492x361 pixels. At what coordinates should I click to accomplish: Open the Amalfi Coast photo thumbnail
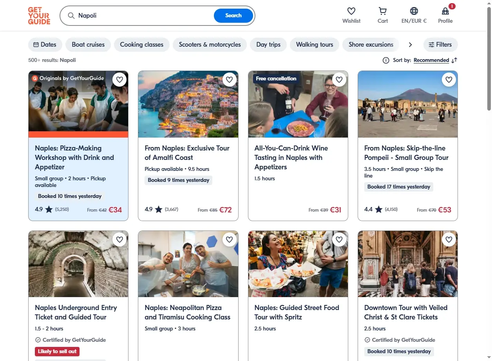pos(188,104)
